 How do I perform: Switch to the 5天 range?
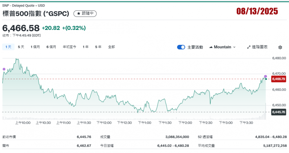21,47
